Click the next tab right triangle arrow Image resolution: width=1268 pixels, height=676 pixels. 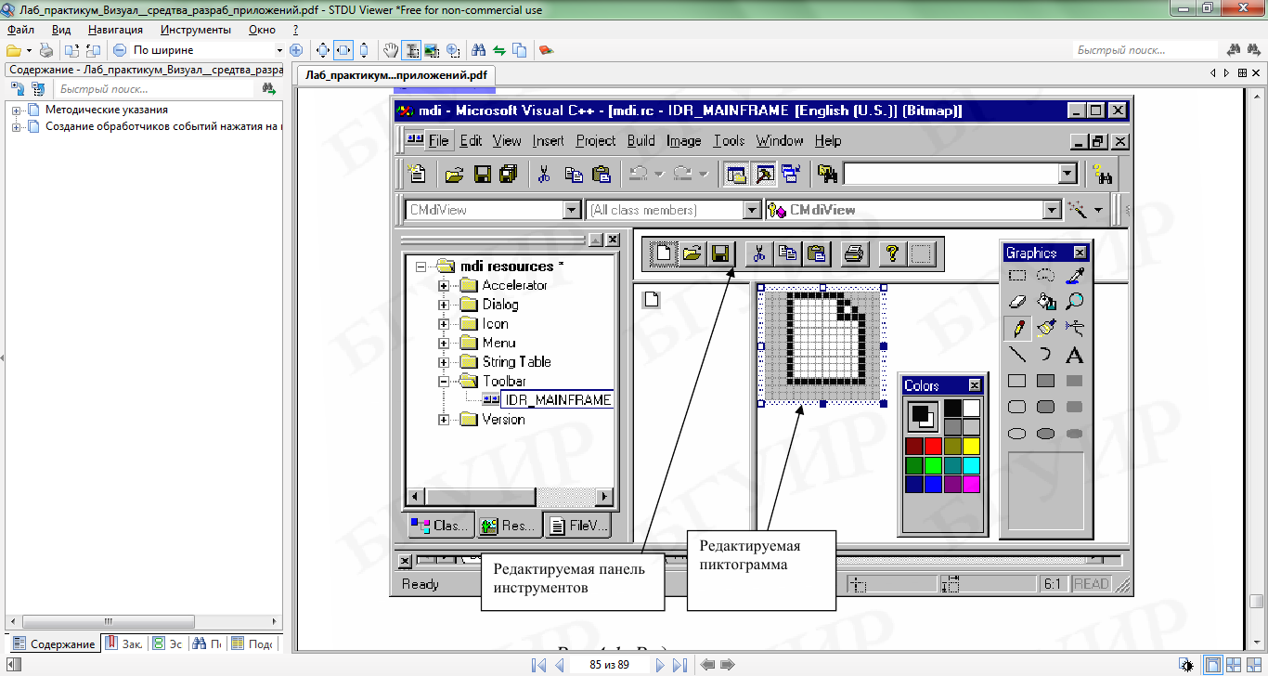tap(1226, 72)
